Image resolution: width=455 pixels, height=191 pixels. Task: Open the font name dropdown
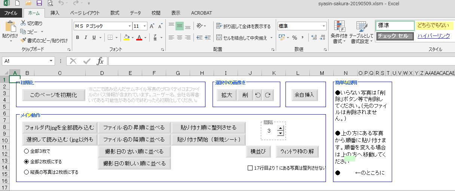[x=129, y=26]
